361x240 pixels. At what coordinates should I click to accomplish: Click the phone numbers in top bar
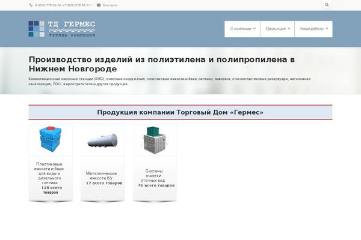click(63, 5)
